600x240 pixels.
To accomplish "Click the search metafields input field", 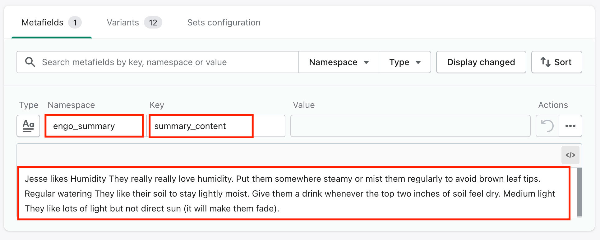I will tap(158, 62).
